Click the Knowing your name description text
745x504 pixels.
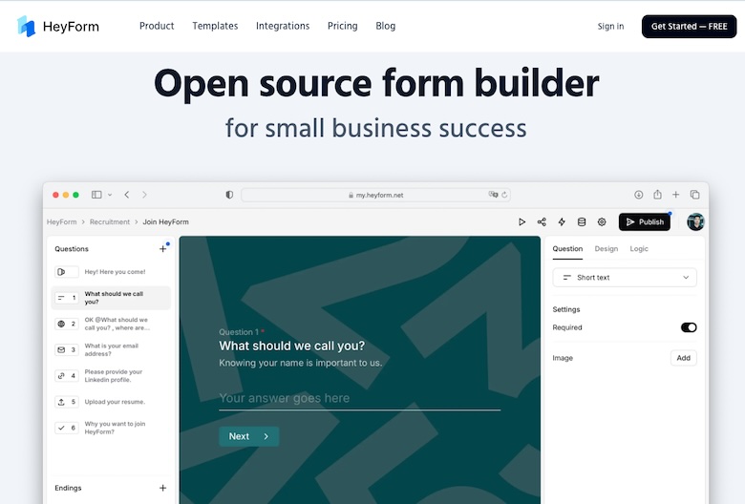(x=300, y=363)
